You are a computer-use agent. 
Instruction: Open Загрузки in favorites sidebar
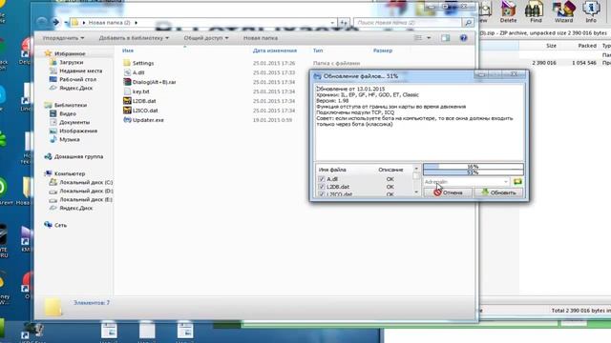pos(72,62)
